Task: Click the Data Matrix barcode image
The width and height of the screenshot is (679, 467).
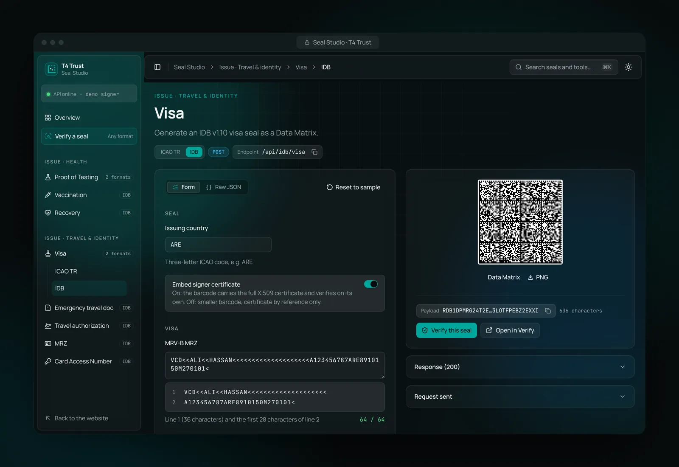Action: pos(520,222)
